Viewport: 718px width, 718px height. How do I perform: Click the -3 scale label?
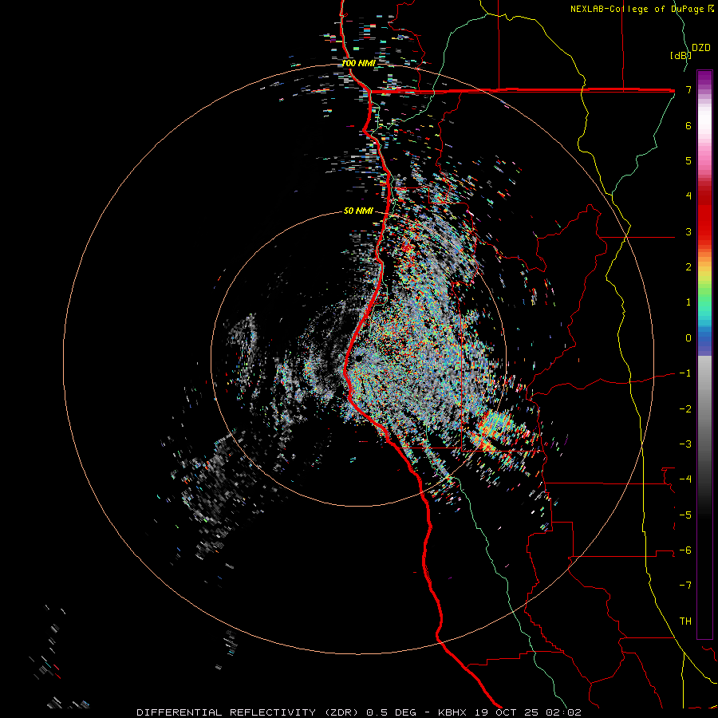point(685,444)
